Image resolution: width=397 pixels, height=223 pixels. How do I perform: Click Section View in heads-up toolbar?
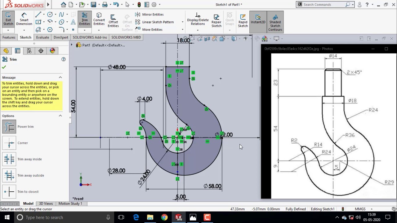point(207,39)
